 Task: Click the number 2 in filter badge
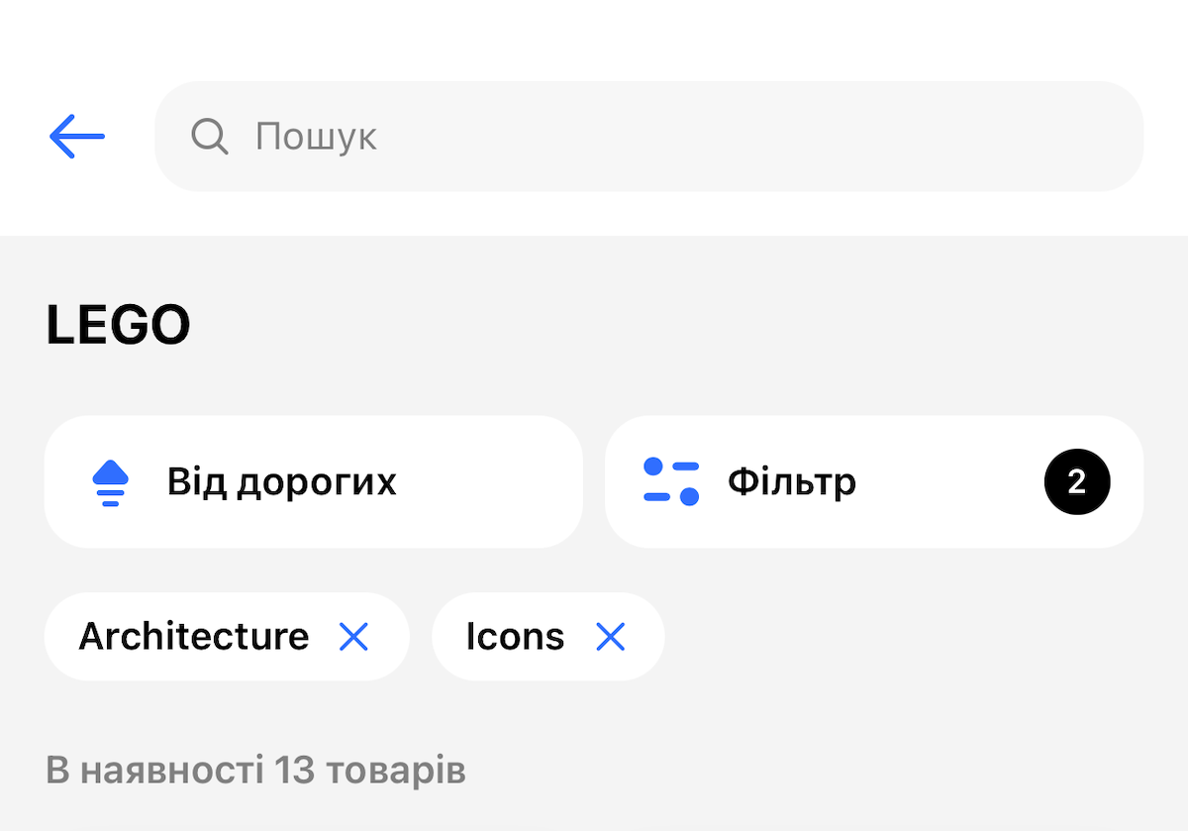coord(1077,482)
